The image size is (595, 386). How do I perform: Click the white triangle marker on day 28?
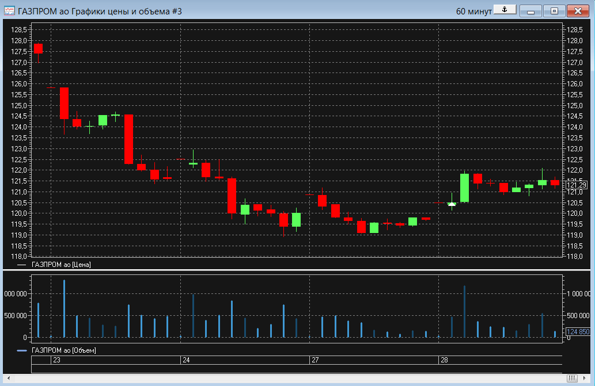[452, 204]
